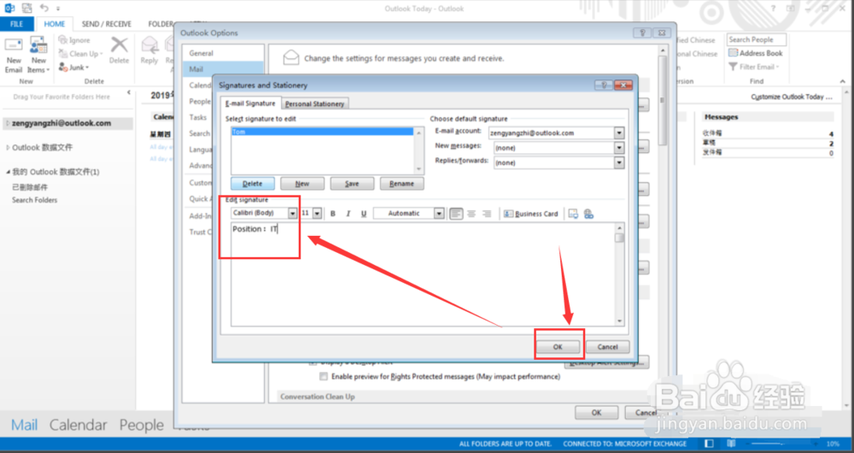Click the New signature button
Viewport: 854px width, 453px height.
302,184
